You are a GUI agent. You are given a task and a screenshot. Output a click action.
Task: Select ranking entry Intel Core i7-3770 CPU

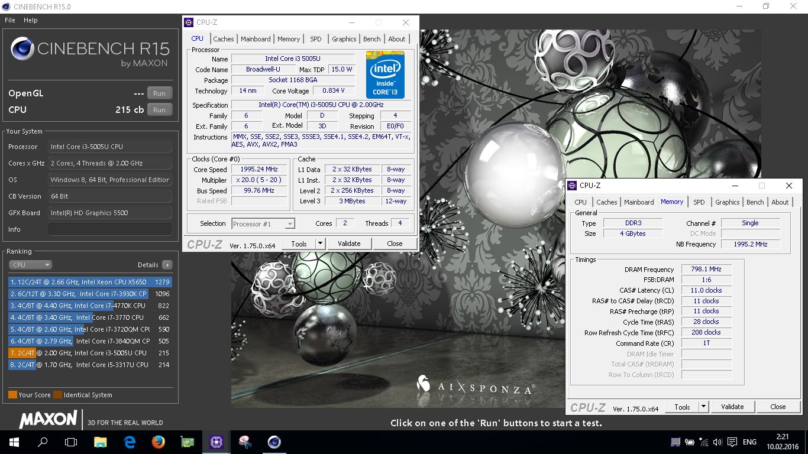(x=90, y=317)
